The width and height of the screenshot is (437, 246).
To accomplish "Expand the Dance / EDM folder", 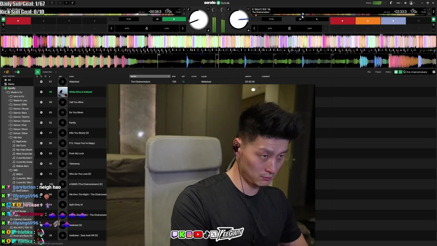I will pyautogui.click(x=9, y=105).
